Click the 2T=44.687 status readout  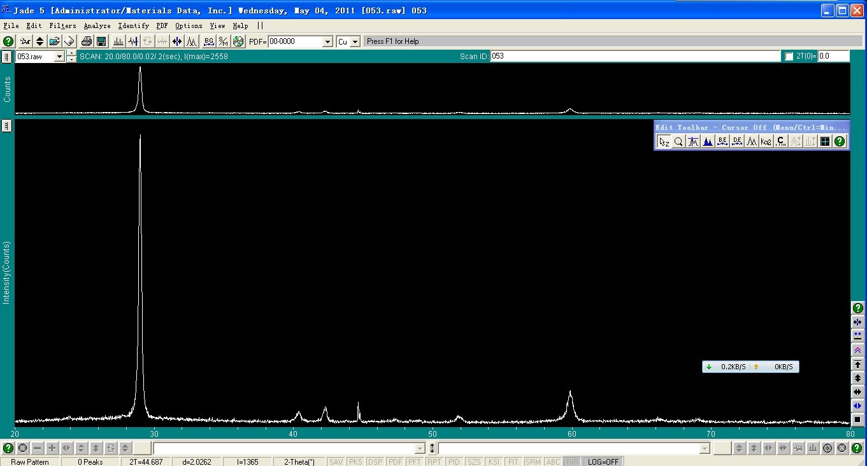146,462
